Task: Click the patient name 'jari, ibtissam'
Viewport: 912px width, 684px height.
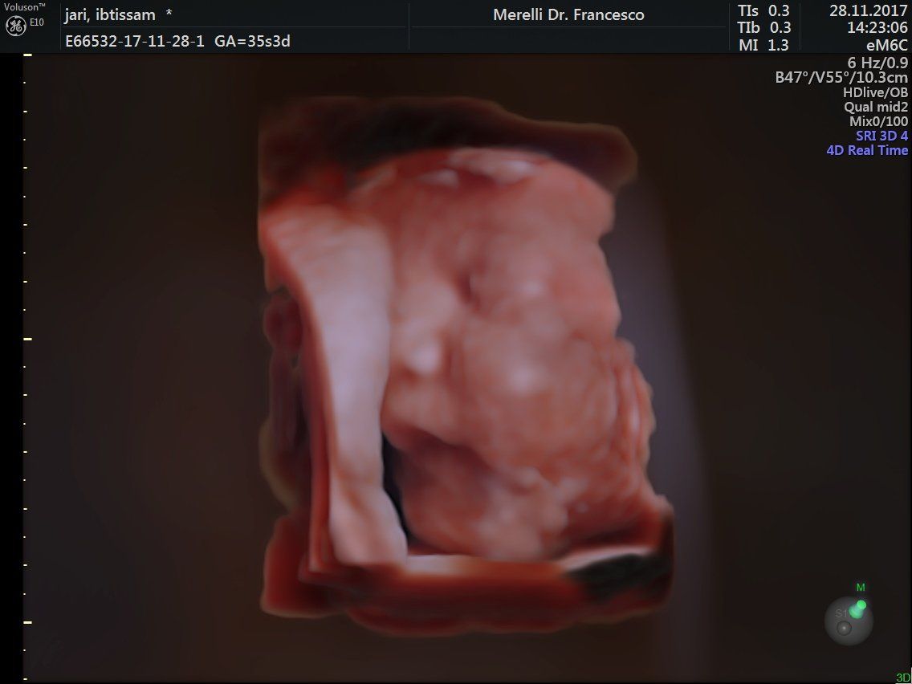Action: pyautogui.click(x=110, y=15)
